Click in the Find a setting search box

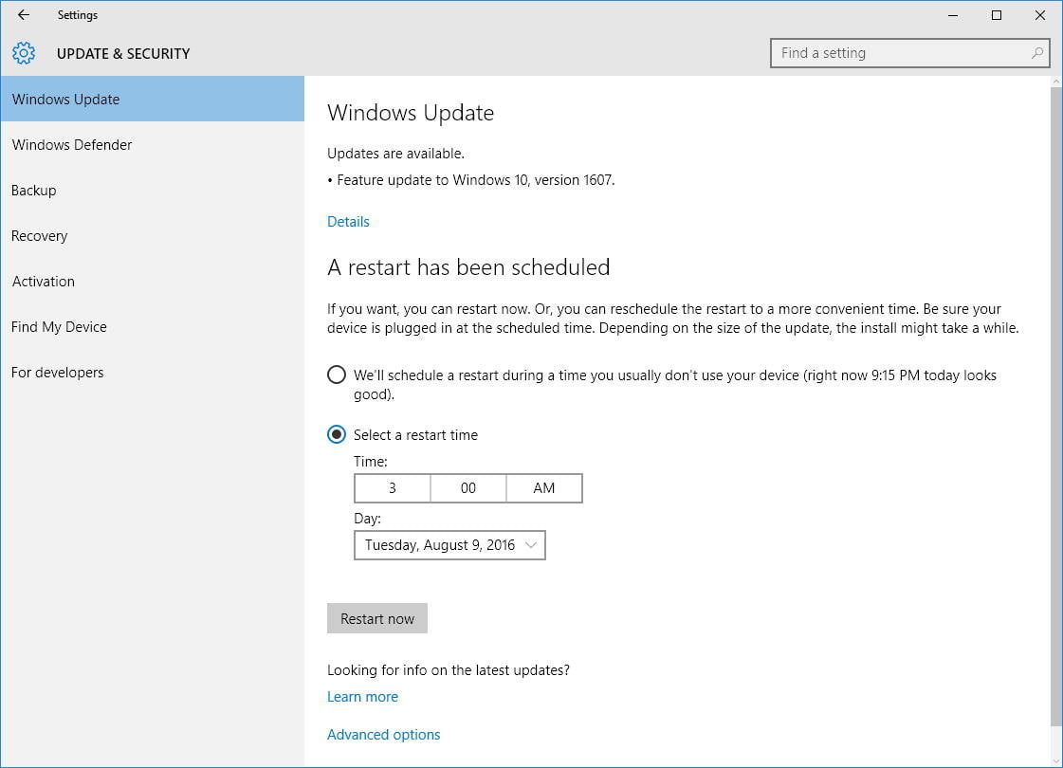click(901, 53)
